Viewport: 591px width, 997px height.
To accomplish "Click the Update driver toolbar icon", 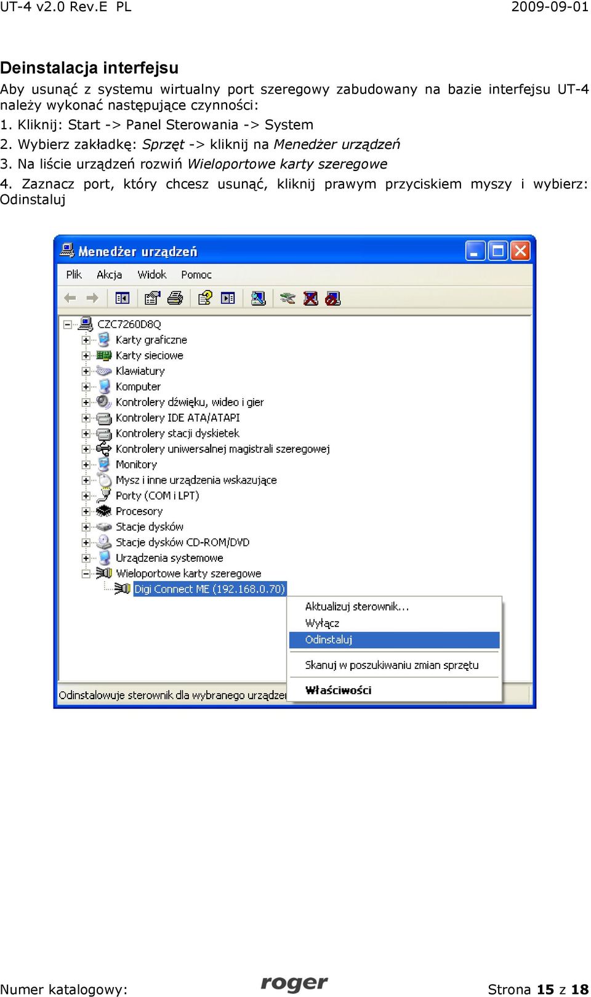I will 287,298.
